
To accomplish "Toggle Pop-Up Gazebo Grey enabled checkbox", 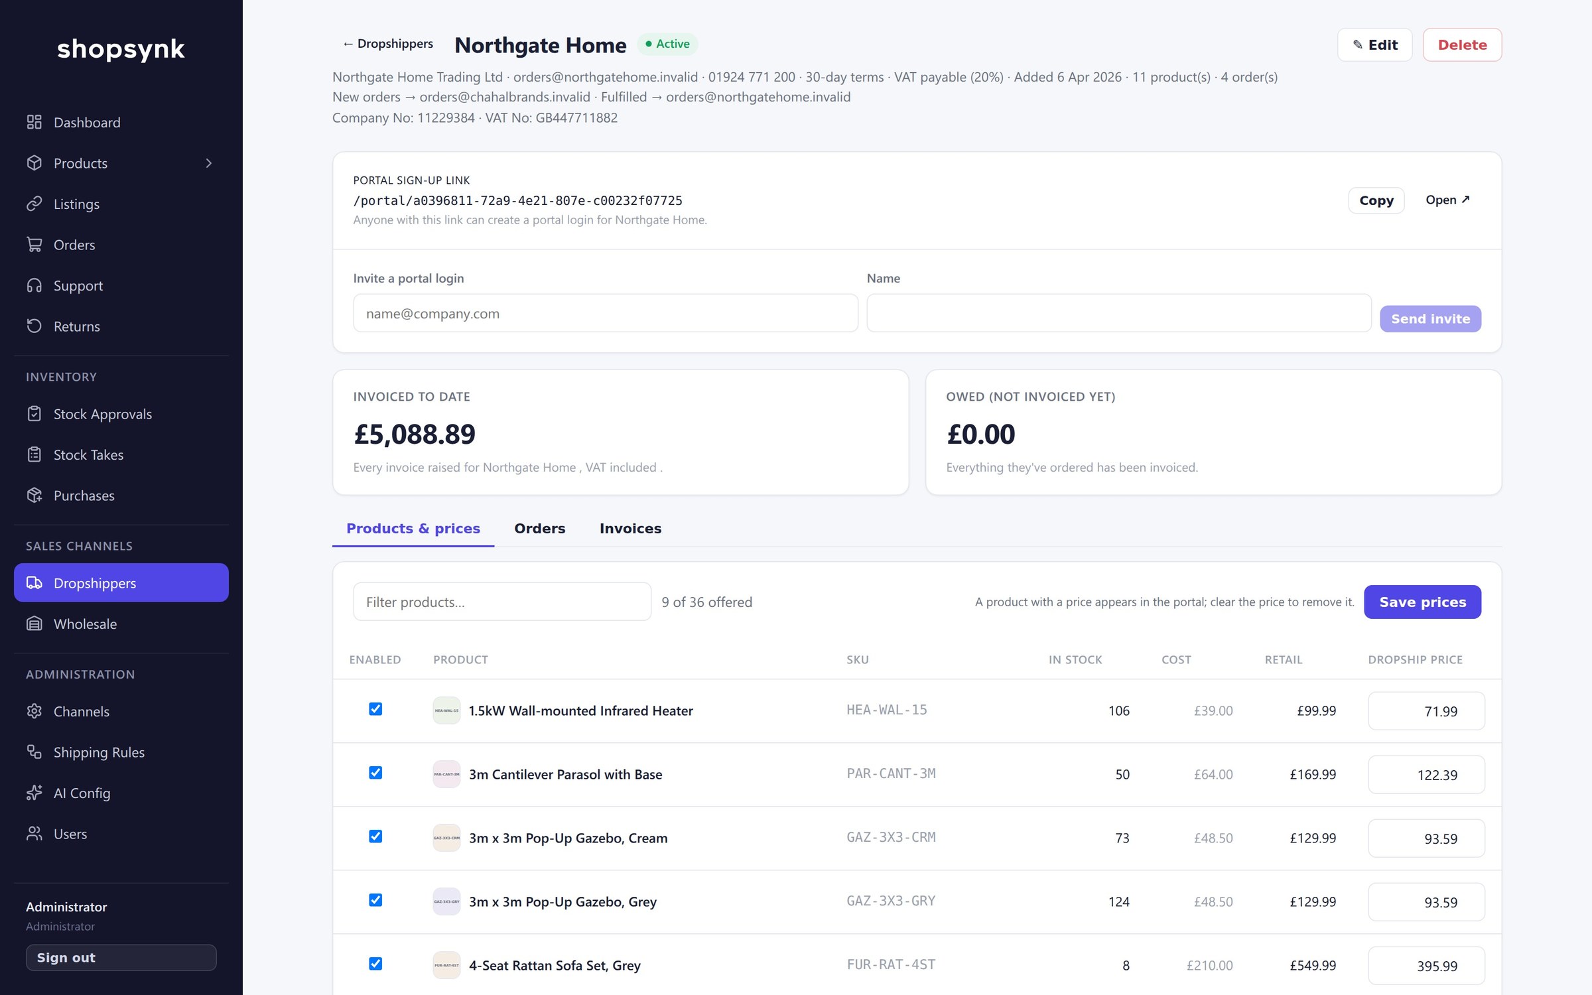I will point(375,900).
